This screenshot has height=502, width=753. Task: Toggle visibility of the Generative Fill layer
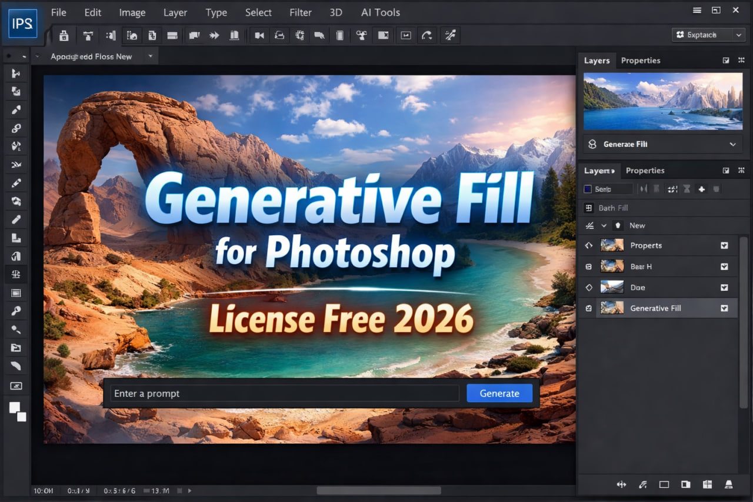pyautogui.click(x=587, y=308)
